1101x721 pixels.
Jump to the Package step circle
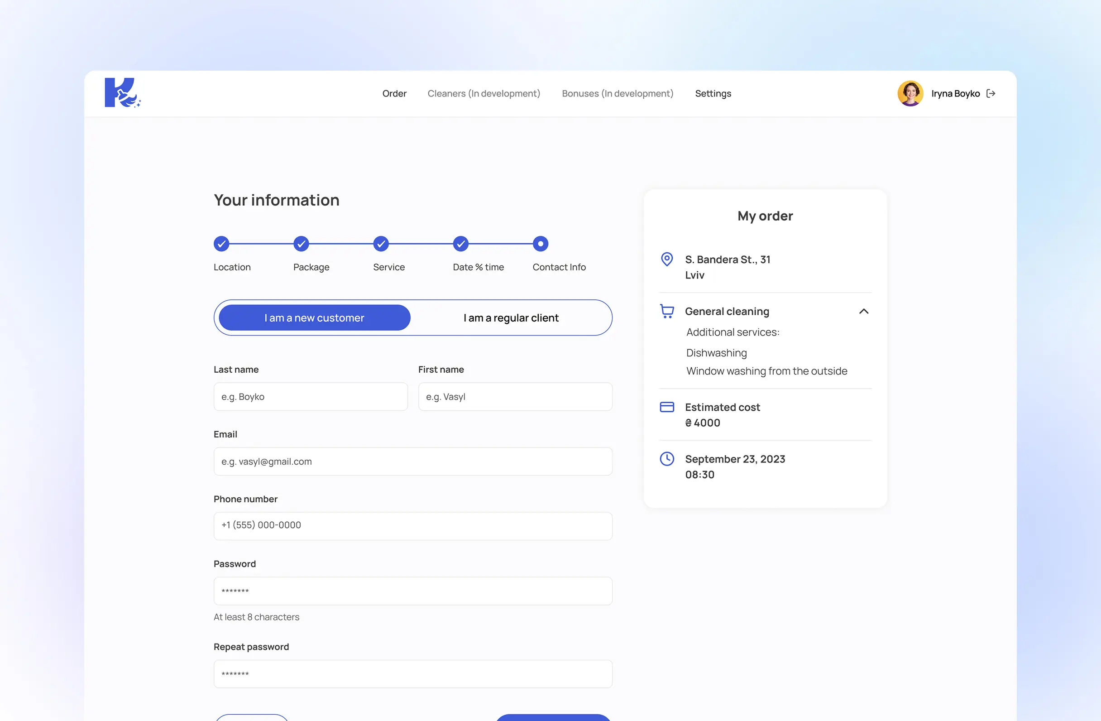[x=301, y=244]
